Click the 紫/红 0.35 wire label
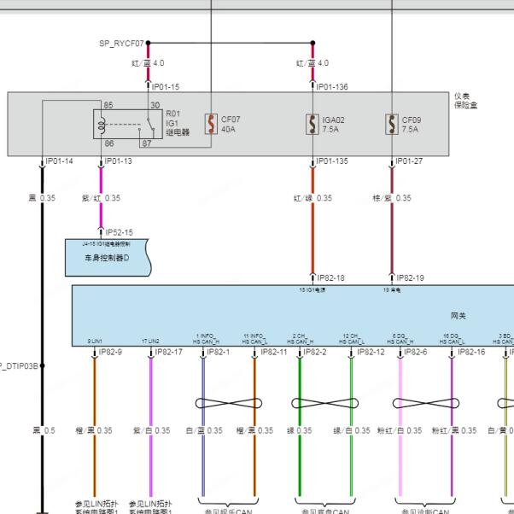 [x=101, y=198]
